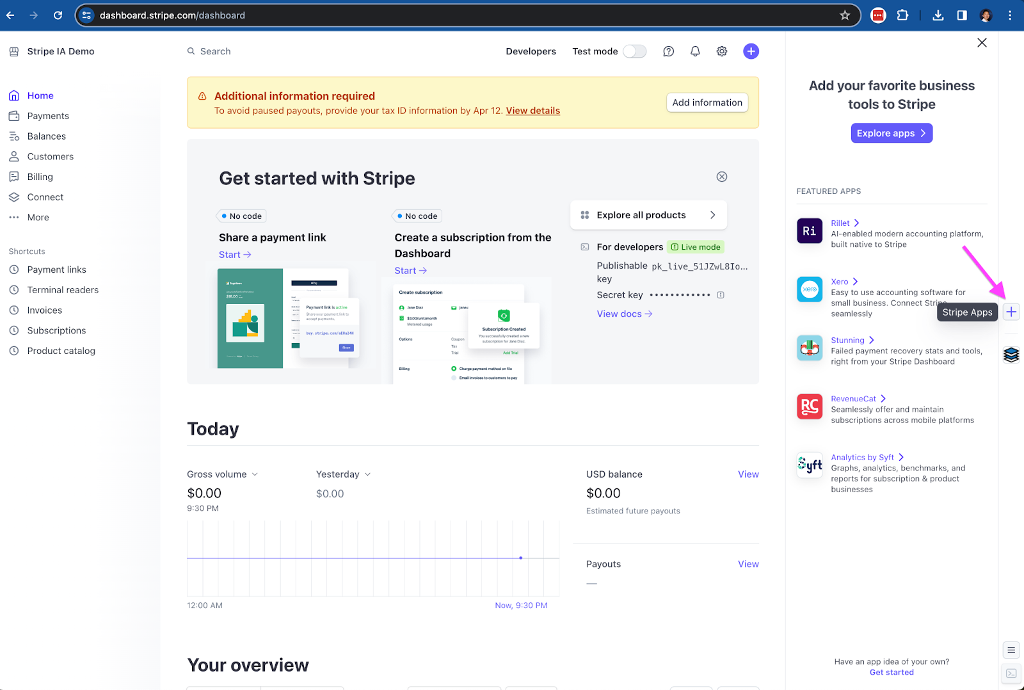This screenshot has width=1024, height=690.
Task: Click the Syft app logo
Action: [x=810, y=465]
